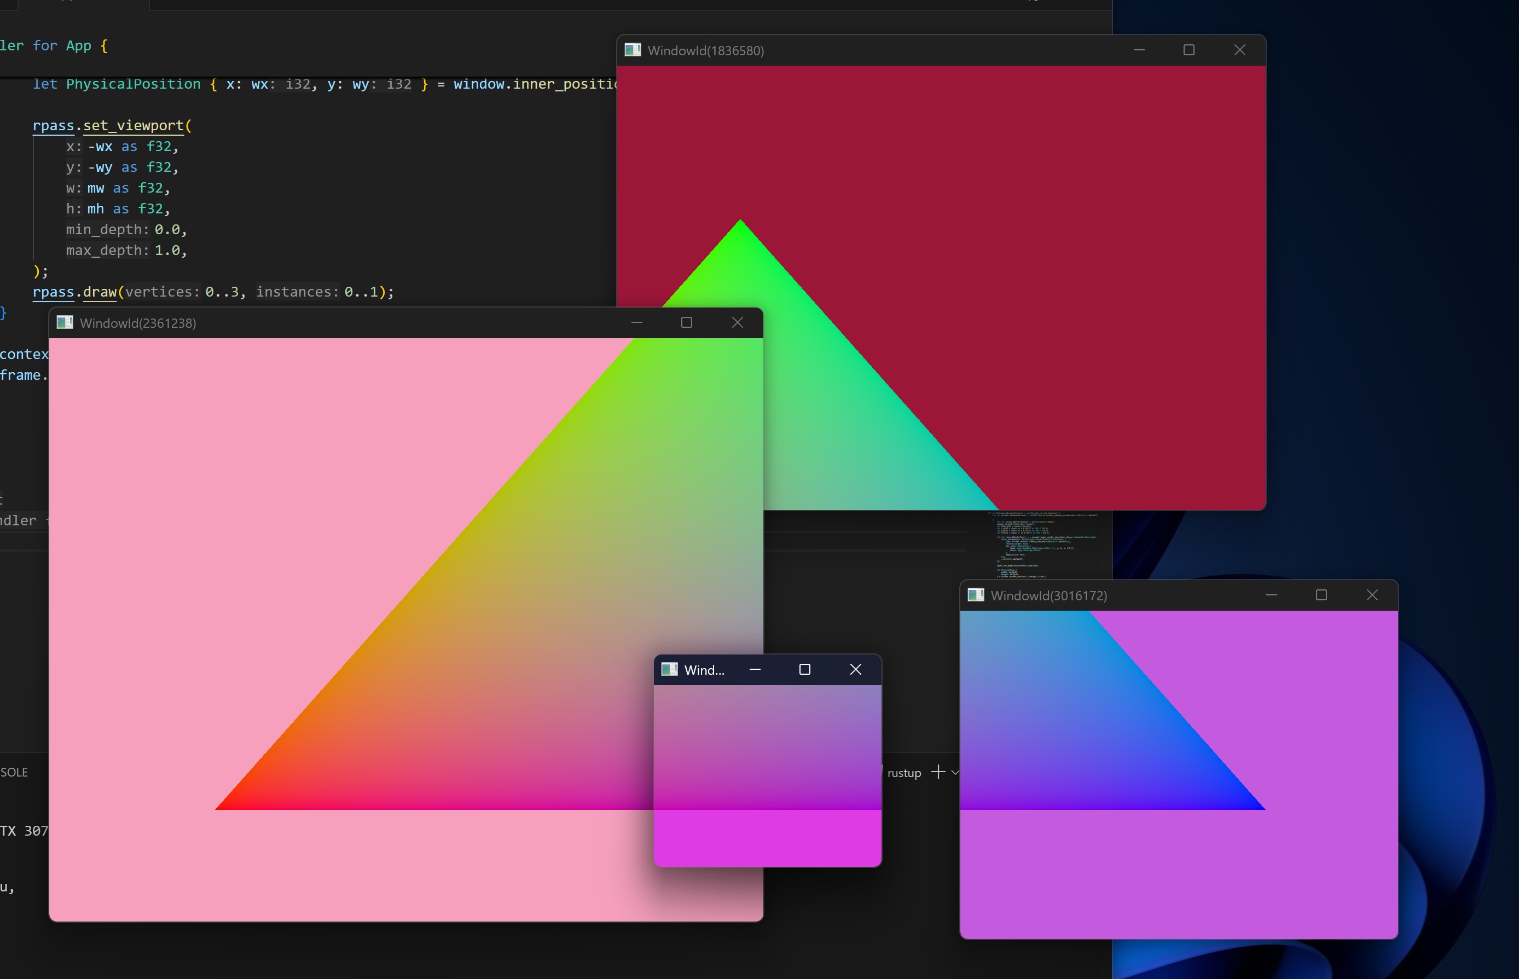Click the app icon of WindowId(3016172)
This screenshot has width=1519, height=979.
pos(976,595)
